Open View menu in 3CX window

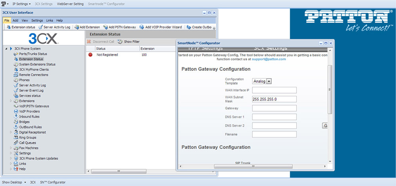[25, 21]
